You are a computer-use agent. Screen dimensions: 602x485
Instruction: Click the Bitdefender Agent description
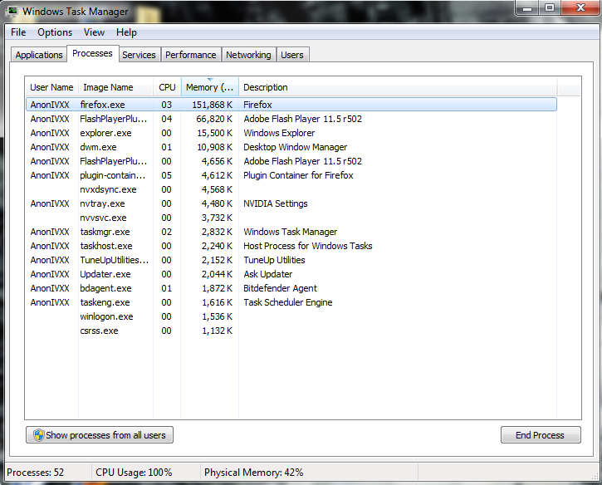click(281, 288)
